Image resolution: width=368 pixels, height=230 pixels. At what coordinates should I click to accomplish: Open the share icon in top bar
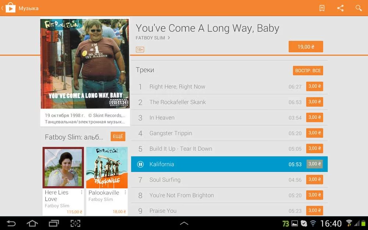pos(340,8)
